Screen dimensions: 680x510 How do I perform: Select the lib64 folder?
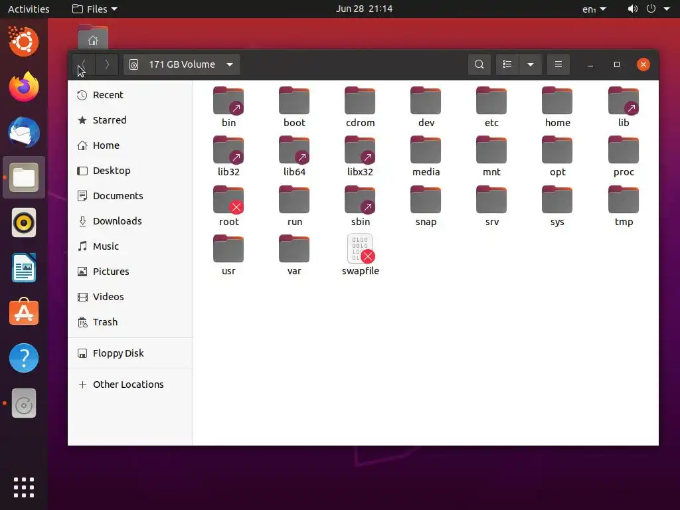point(294,157)
